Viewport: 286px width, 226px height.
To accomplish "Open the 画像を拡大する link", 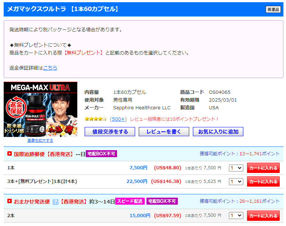I will coord(40,141).
